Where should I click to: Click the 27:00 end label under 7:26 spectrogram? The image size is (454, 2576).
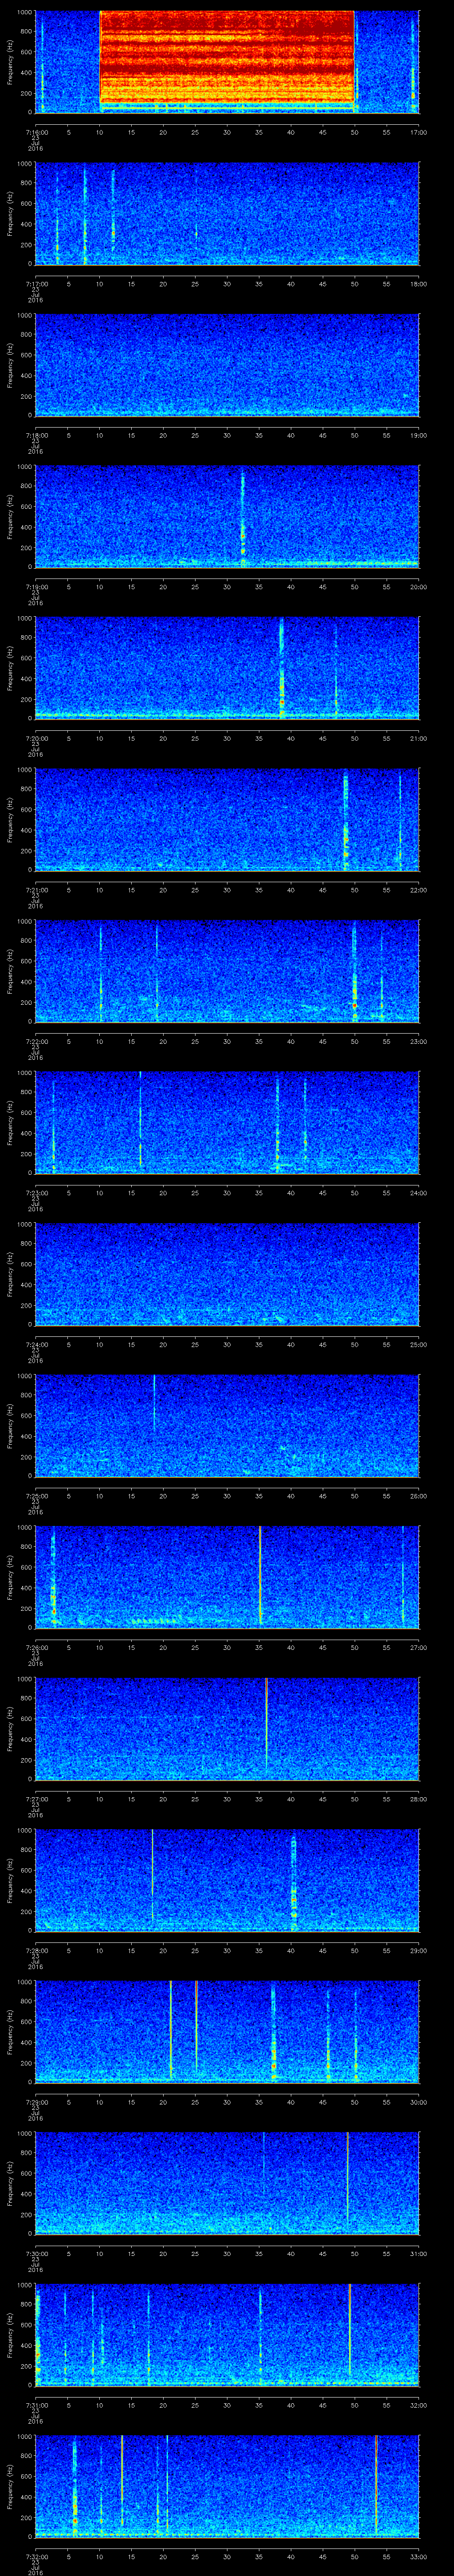coord(419,1647)
